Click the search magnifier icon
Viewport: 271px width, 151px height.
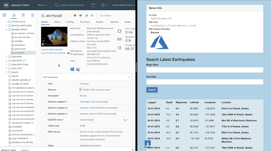pyautogui.click(x=57, y=5)
